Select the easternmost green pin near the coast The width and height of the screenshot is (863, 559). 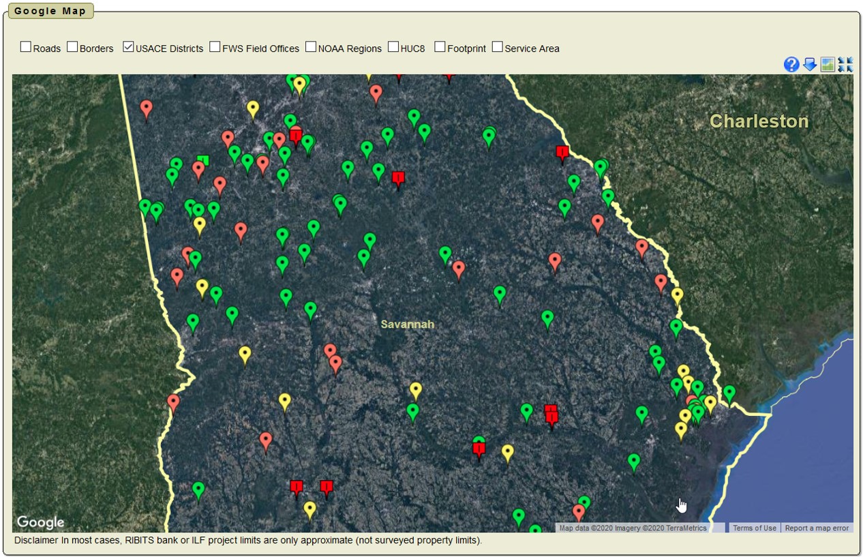point(729,393)
